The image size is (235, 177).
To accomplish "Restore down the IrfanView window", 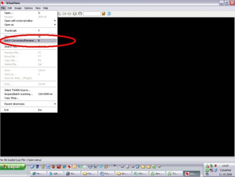I will [x=227, y=3].
